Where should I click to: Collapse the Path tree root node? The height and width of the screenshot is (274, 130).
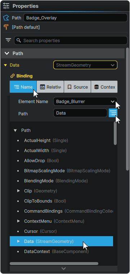point(15,131)
